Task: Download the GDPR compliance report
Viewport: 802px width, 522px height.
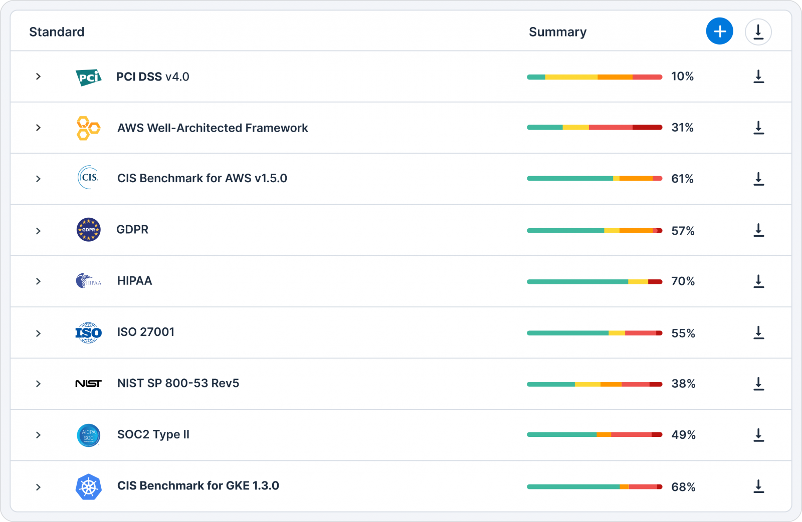Action: (x=758, y=230)
